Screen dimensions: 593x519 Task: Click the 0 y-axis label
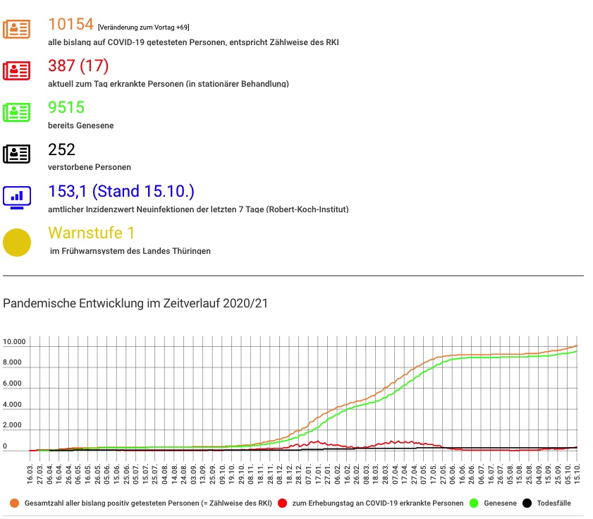(x=5, y=446)
